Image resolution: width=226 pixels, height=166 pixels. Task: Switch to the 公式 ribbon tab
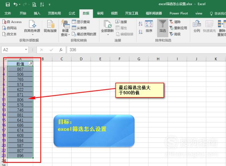tap(72, 13)
